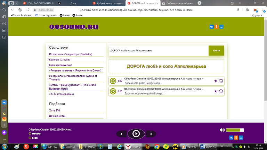
Task: Add the 3:20 track to favorites star
Action: click(216, 81)
